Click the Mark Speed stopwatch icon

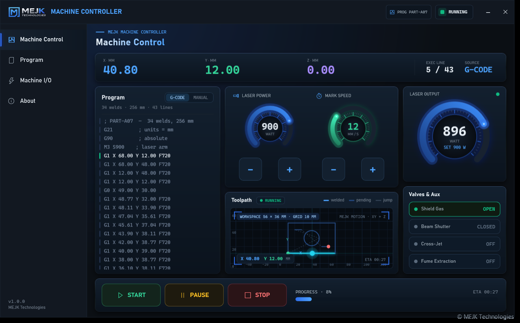(x=319, y=96)
